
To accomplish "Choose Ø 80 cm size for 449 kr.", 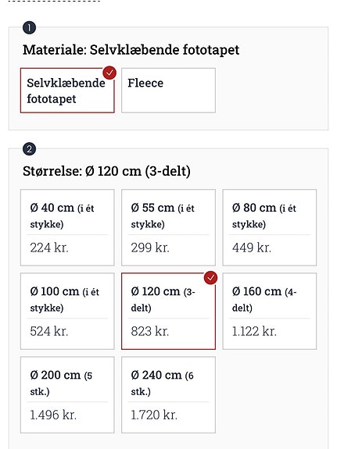I will tap(270, 228).
